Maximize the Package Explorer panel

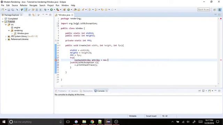(x=50, y=15)
